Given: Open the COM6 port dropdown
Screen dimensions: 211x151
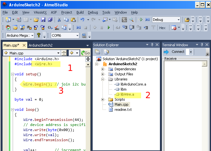Looking at the screenshot, I should coord(77,35).
